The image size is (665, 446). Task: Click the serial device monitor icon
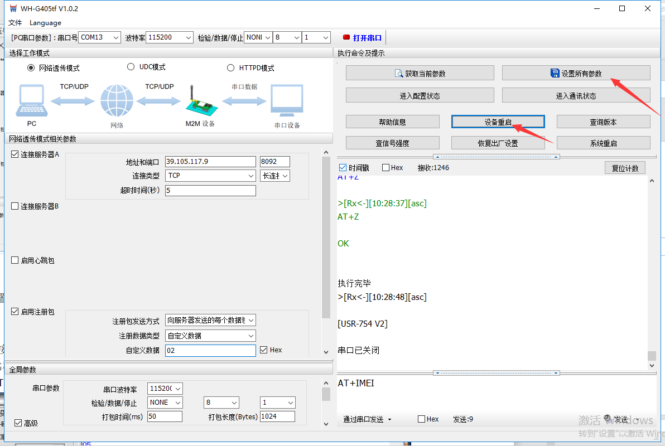[287, 101]
